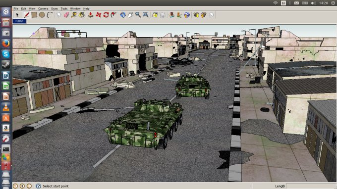
Task: Choose the Move tool with red arrows
Action: pos(98,15)
